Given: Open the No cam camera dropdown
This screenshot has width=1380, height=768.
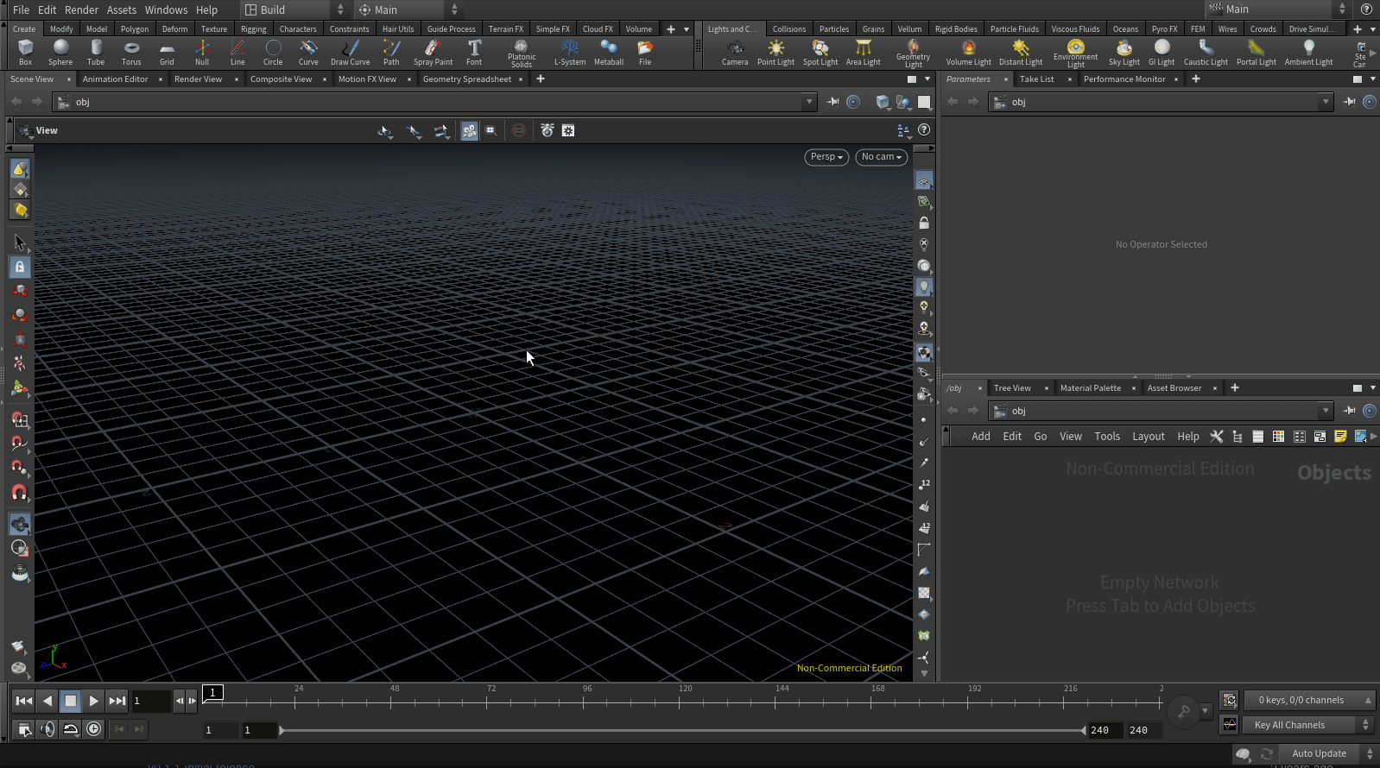Looking at the screenshot, I should click(881, 157).
